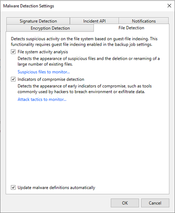The width and height of the screenshot is (175, 213).
Task: Toggle Indicators of compromise detection checkbox
Action: click(13, 79)
